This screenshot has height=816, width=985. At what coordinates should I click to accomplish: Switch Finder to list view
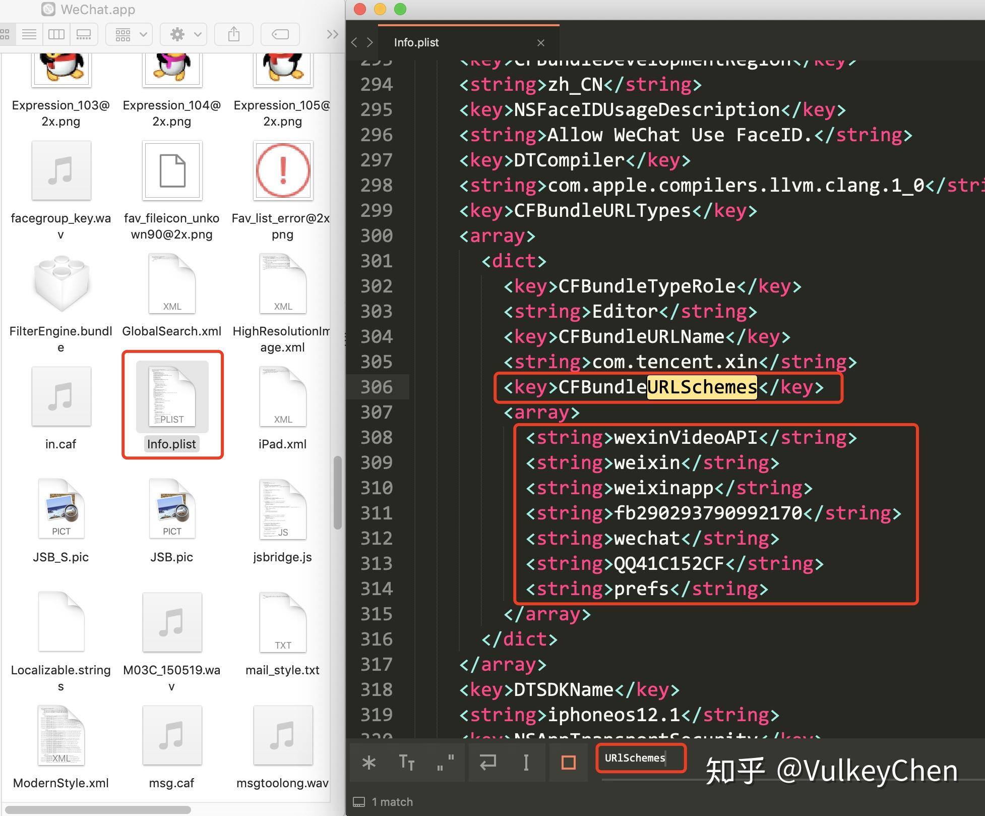29,34
